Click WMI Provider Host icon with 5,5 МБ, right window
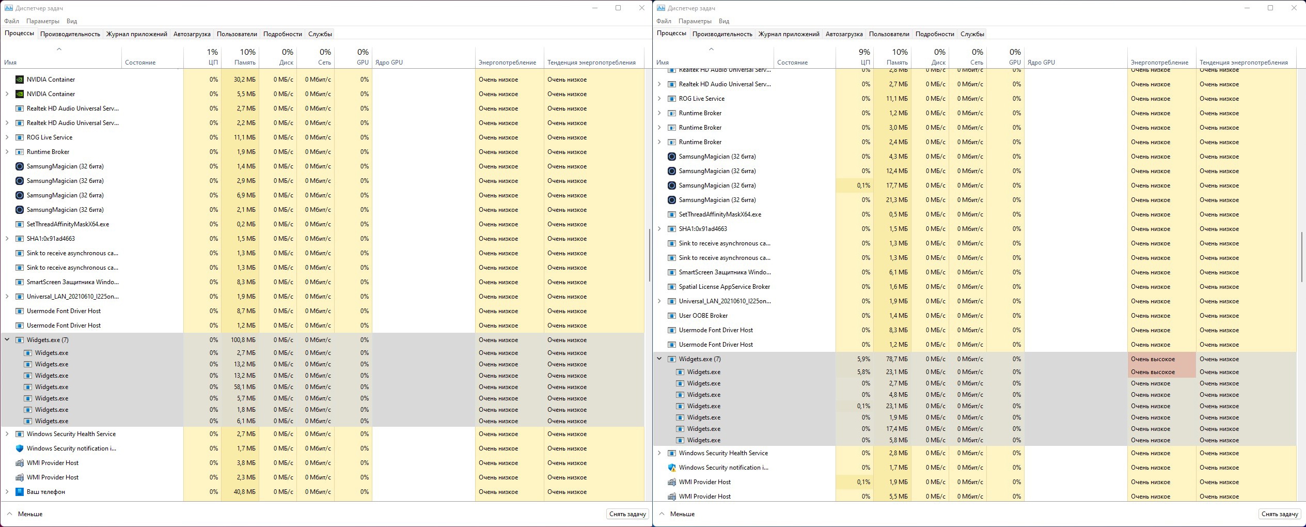 coord(672,497)
